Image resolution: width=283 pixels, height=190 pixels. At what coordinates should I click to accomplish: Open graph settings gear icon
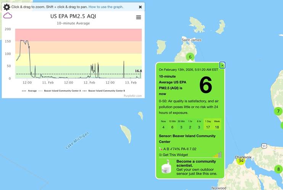coord(6,7)
